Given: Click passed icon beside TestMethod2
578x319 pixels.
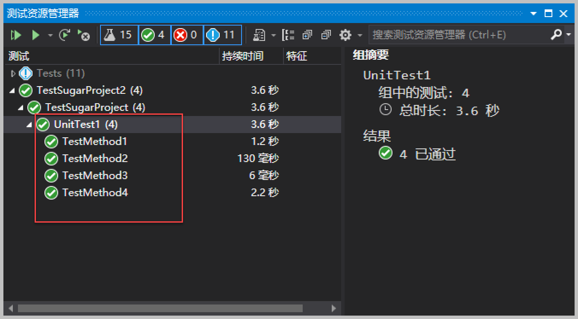Looking at the screenshot, I should click(51, 159).
